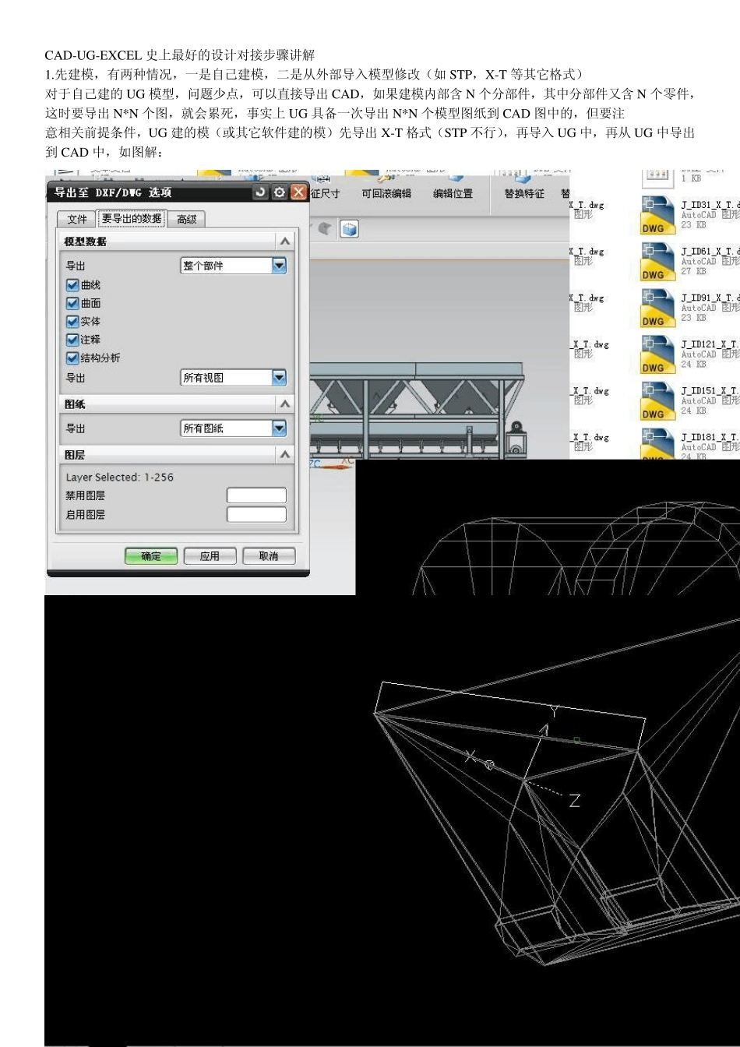The image size is (740, 1047).
Task: Uncheck the 实体 checkbox
Action: point(72,321)
